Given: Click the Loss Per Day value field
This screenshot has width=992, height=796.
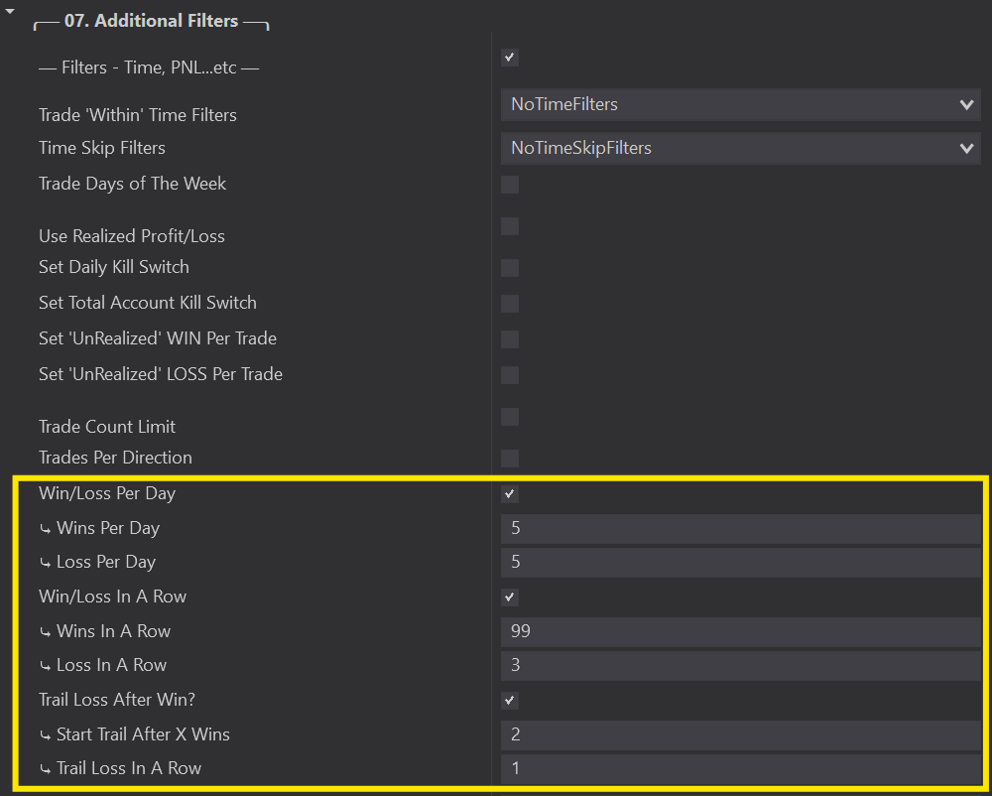Looking at the screenshot, I should pos(740,562).
